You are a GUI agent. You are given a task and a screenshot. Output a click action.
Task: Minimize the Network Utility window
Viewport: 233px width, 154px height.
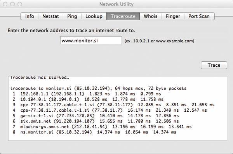pos(12,4)
